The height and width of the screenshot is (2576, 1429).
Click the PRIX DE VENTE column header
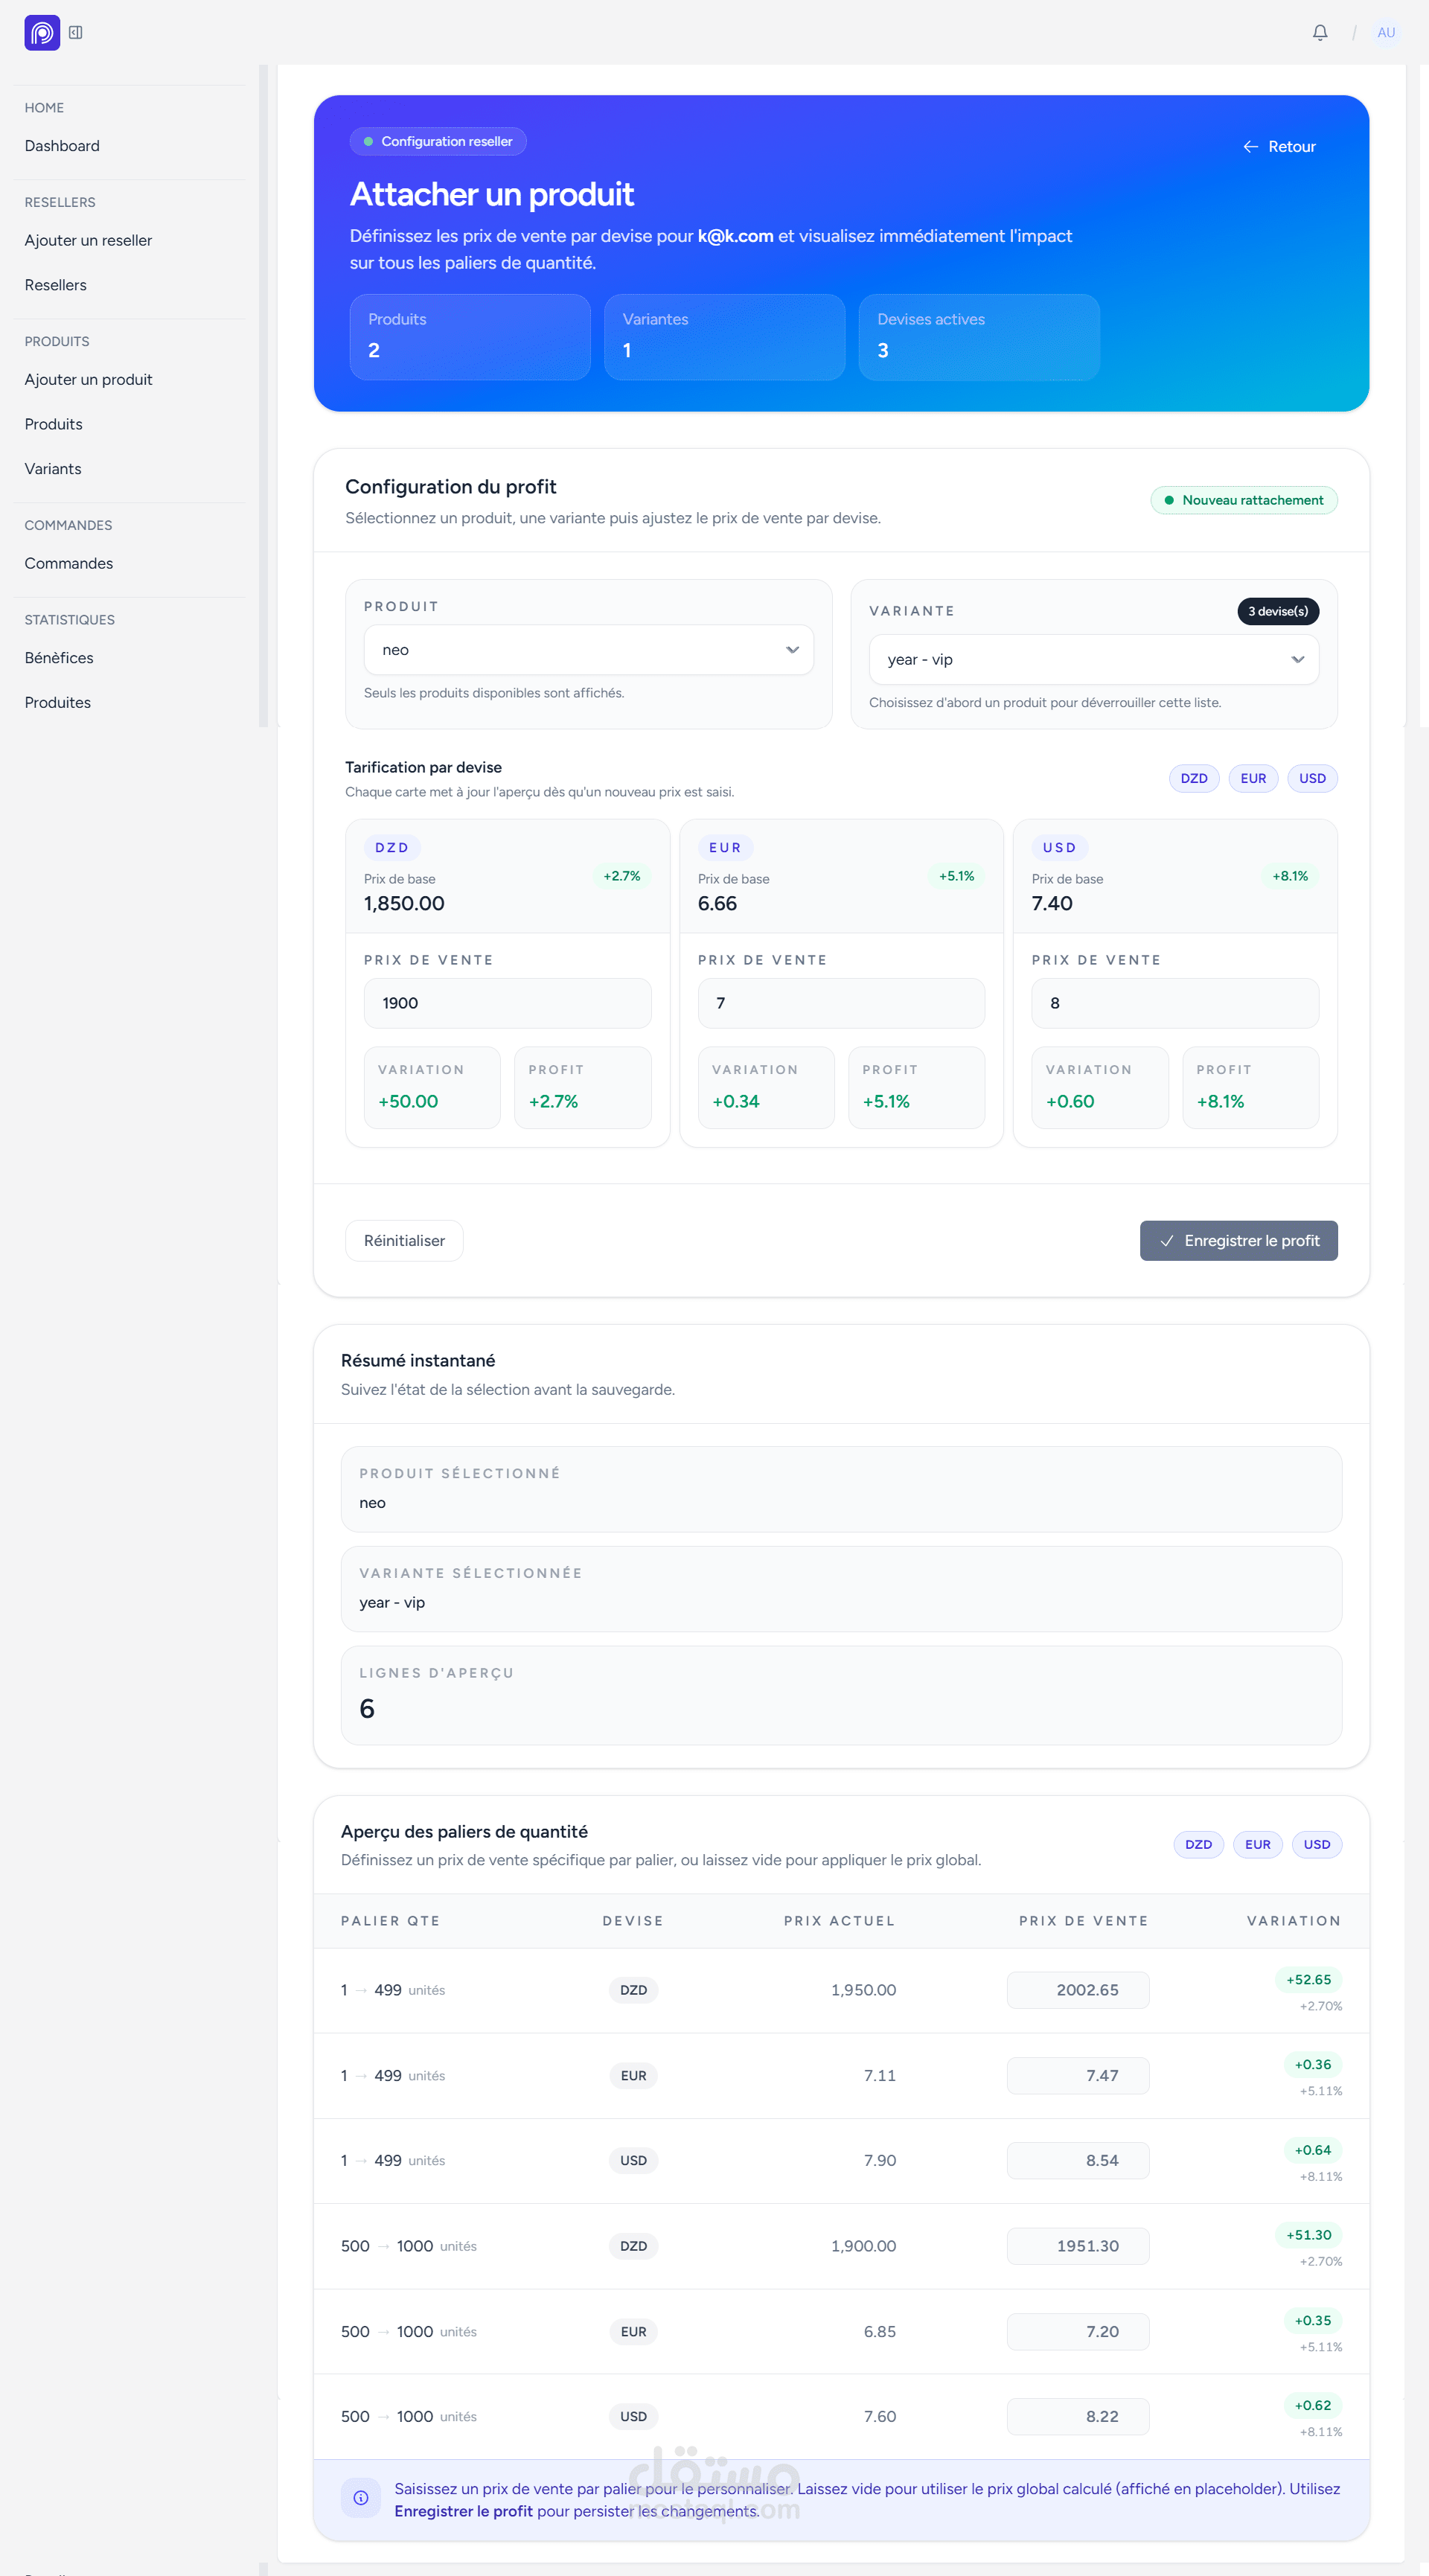click(1083, 1921)
